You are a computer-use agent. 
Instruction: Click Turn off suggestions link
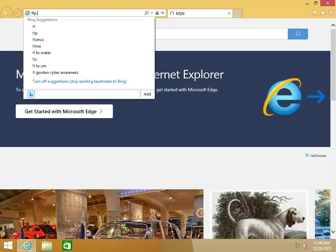click(x=79, y=81)
